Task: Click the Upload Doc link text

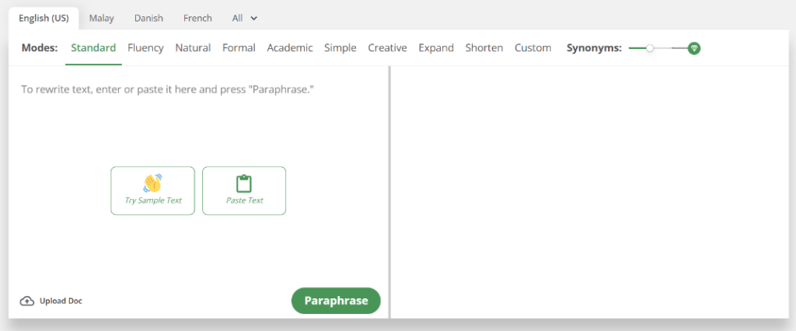Action: (x=61, y=301)
